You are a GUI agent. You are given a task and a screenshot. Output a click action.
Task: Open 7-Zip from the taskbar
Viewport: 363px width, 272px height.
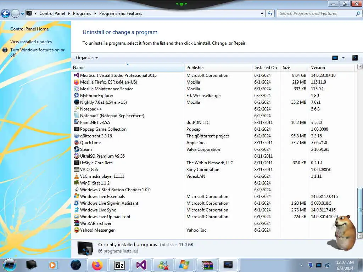(119, 265)
